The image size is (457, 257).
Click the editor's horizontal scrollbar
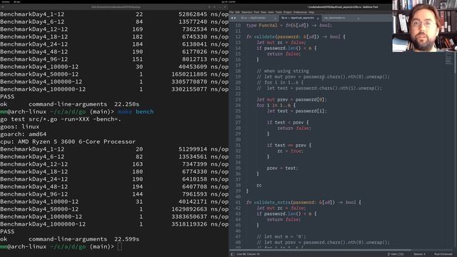coord(321,250)
